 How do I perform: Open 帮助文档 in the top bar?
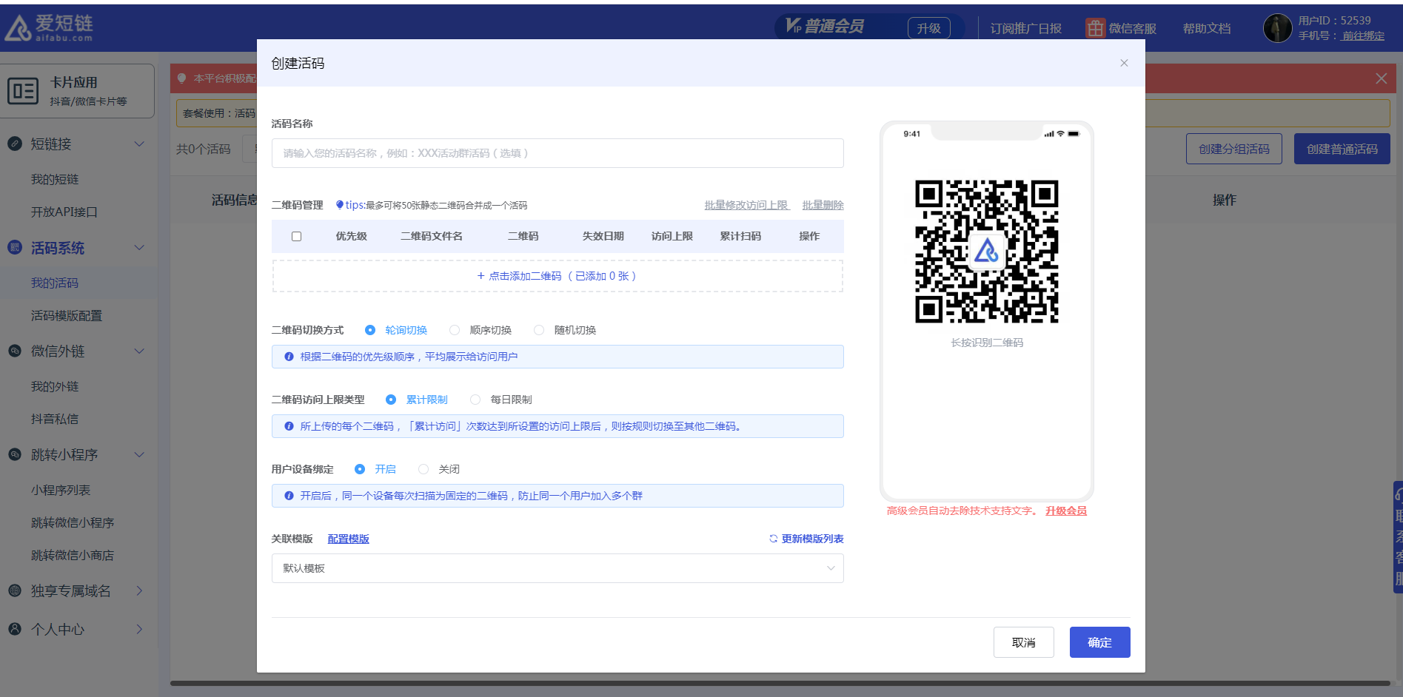click(1206, 28)
